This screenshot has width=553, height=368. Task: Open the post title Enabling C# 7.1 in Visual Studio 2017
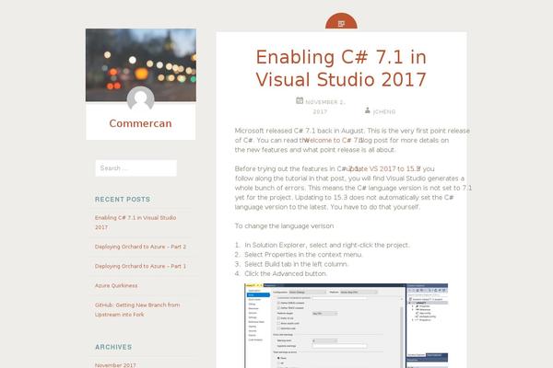[341, 68]
